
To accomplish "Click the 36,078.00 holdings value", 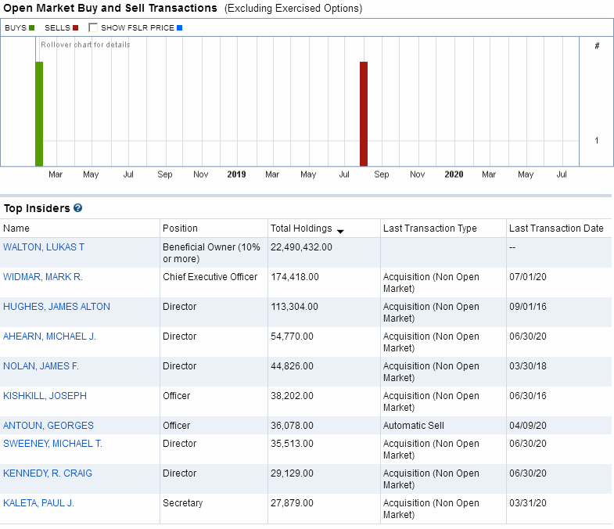I will [292, 426].
